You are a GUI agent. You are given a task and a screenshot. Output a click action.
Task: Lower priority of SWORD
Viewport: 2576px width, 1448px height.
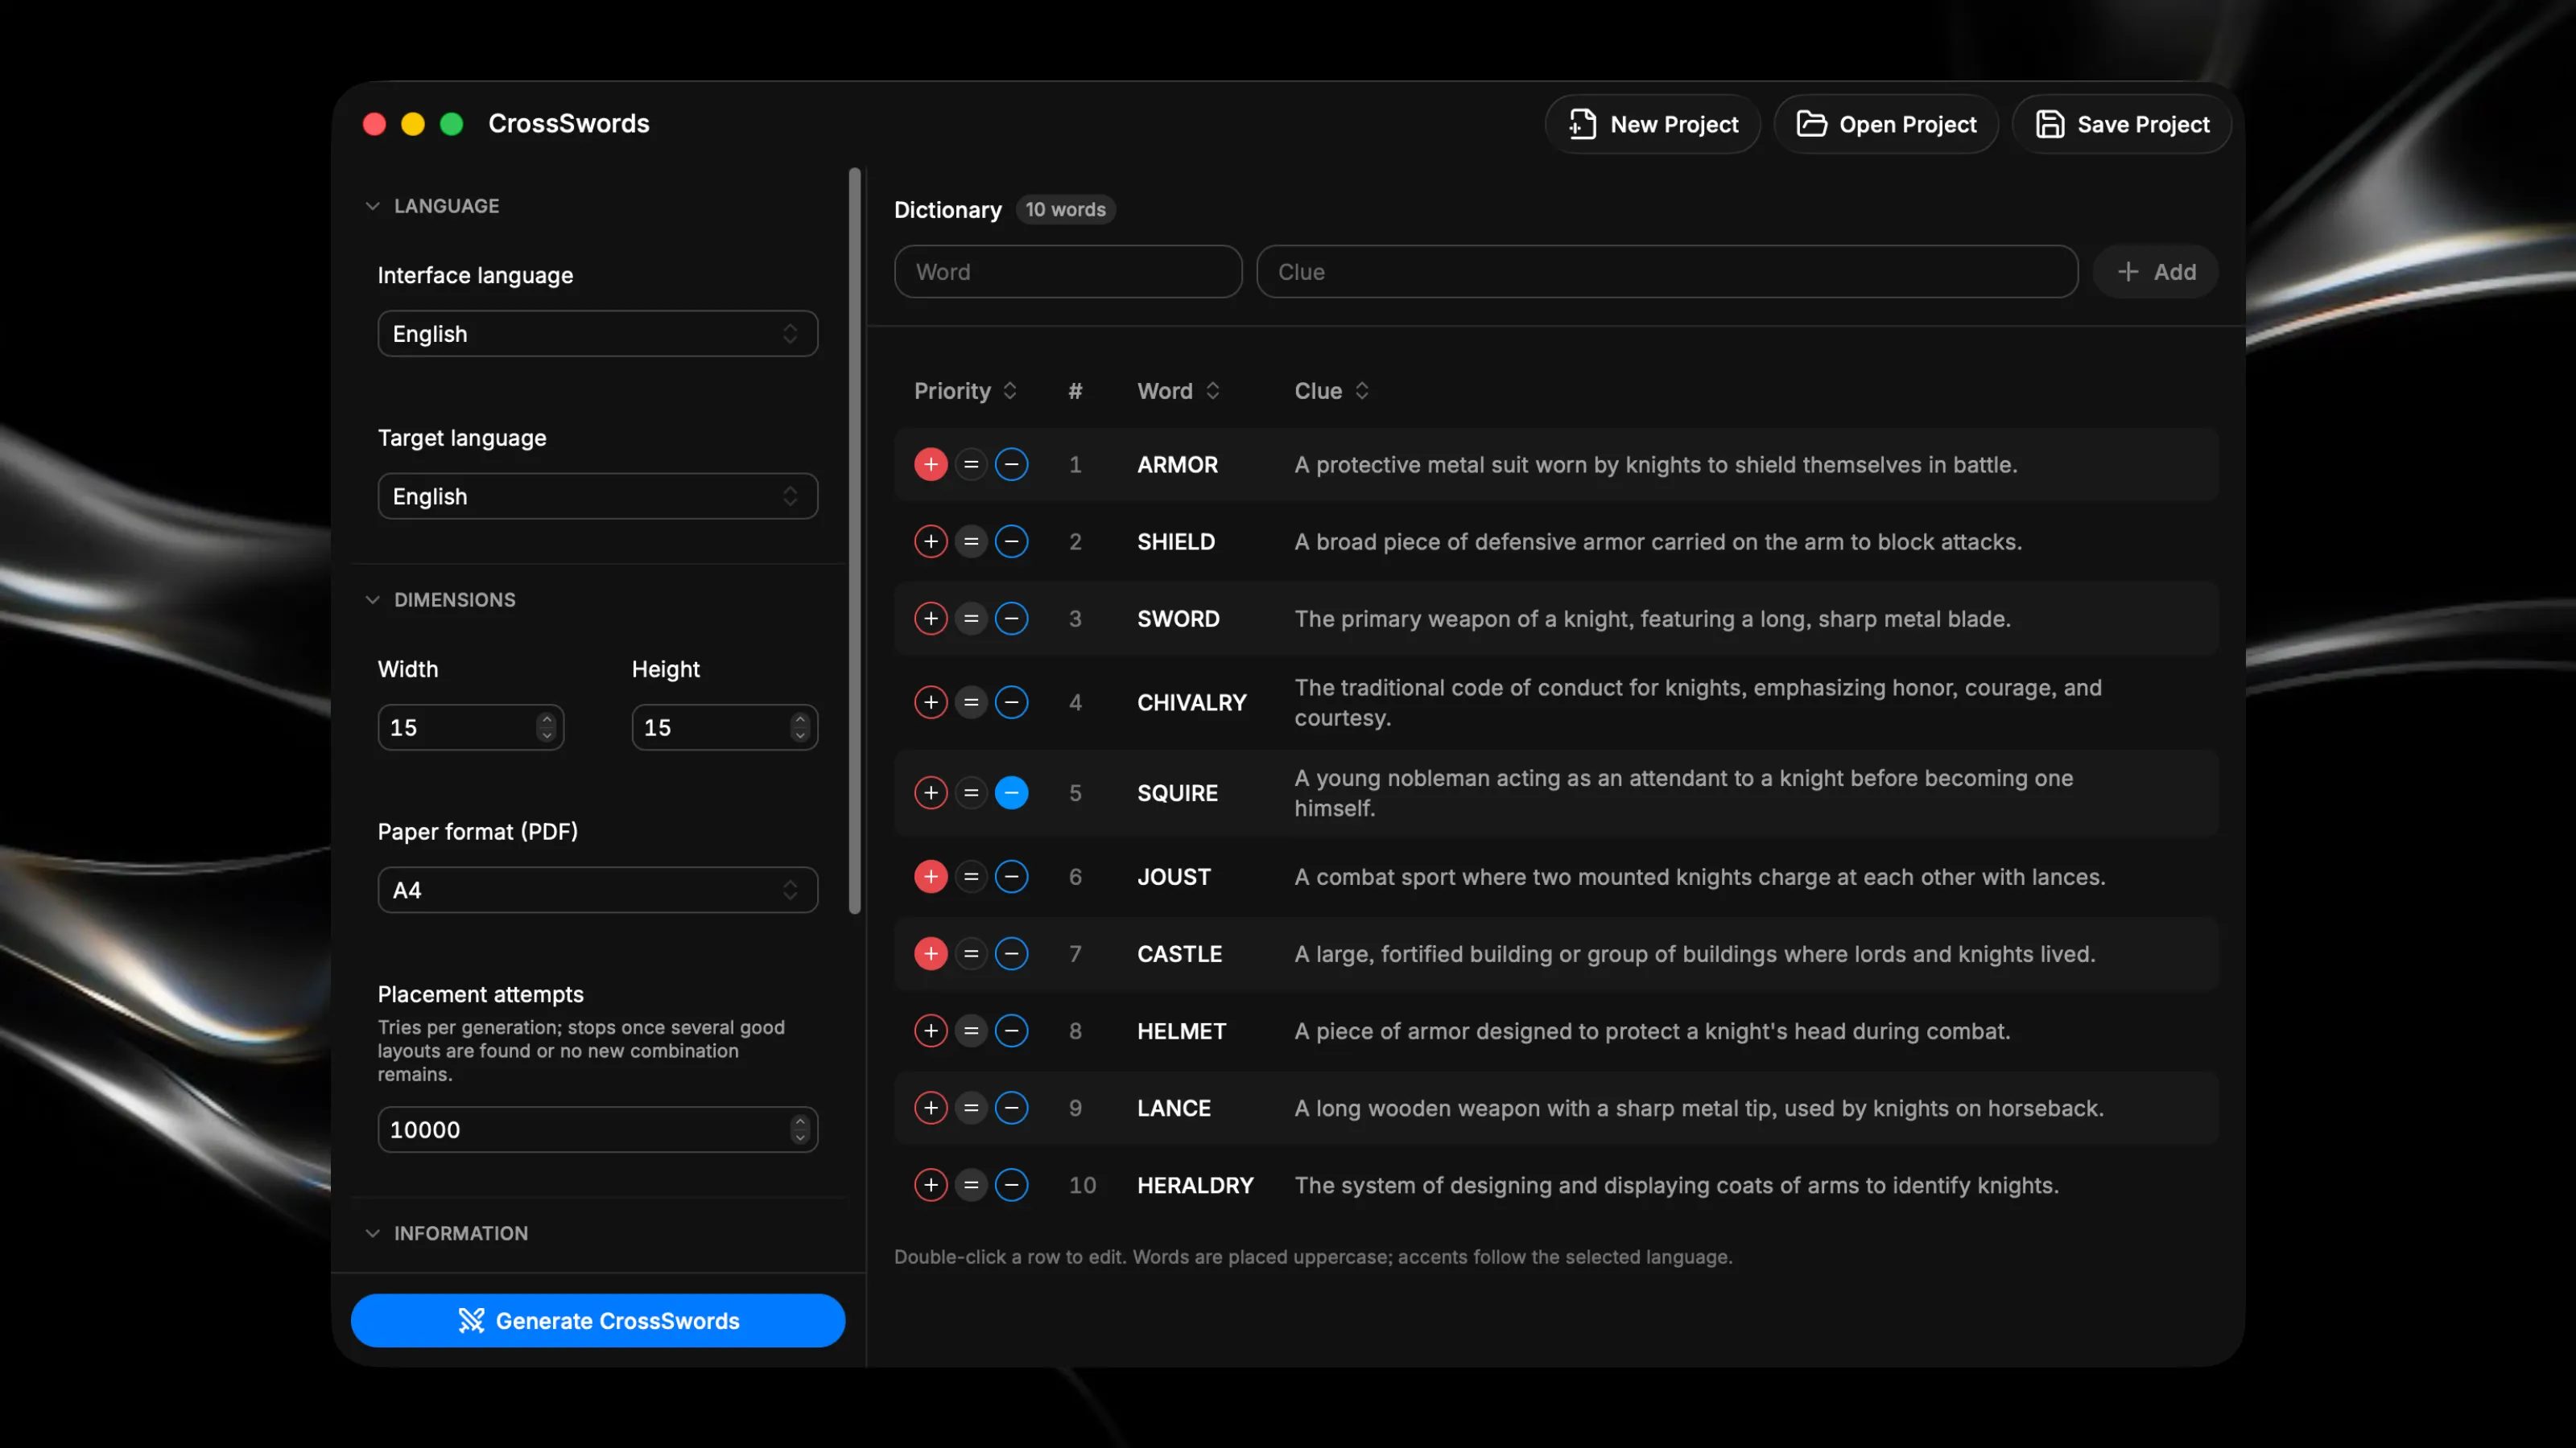(1011, 619)
